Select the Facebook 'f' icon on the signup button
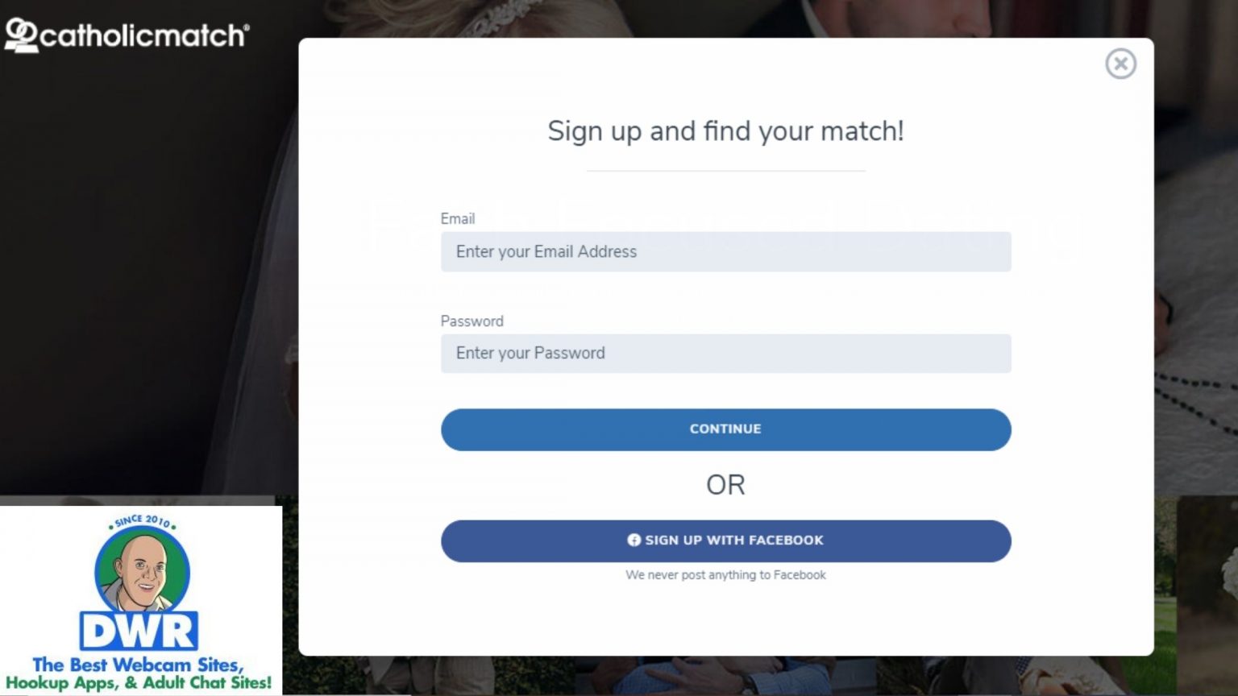Viewport: 1238px width, 696px height. (635, 541)
